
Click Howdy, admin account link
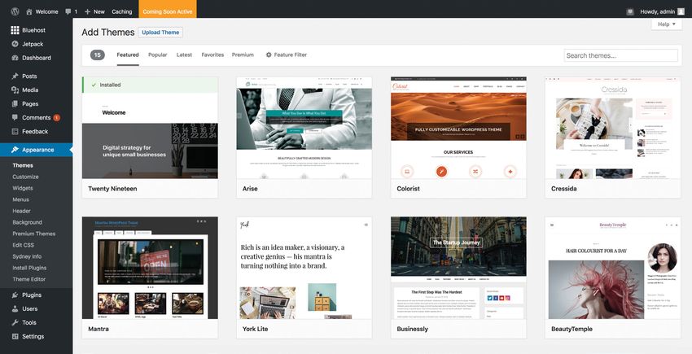pyautogui.click(x=659, y=12)
